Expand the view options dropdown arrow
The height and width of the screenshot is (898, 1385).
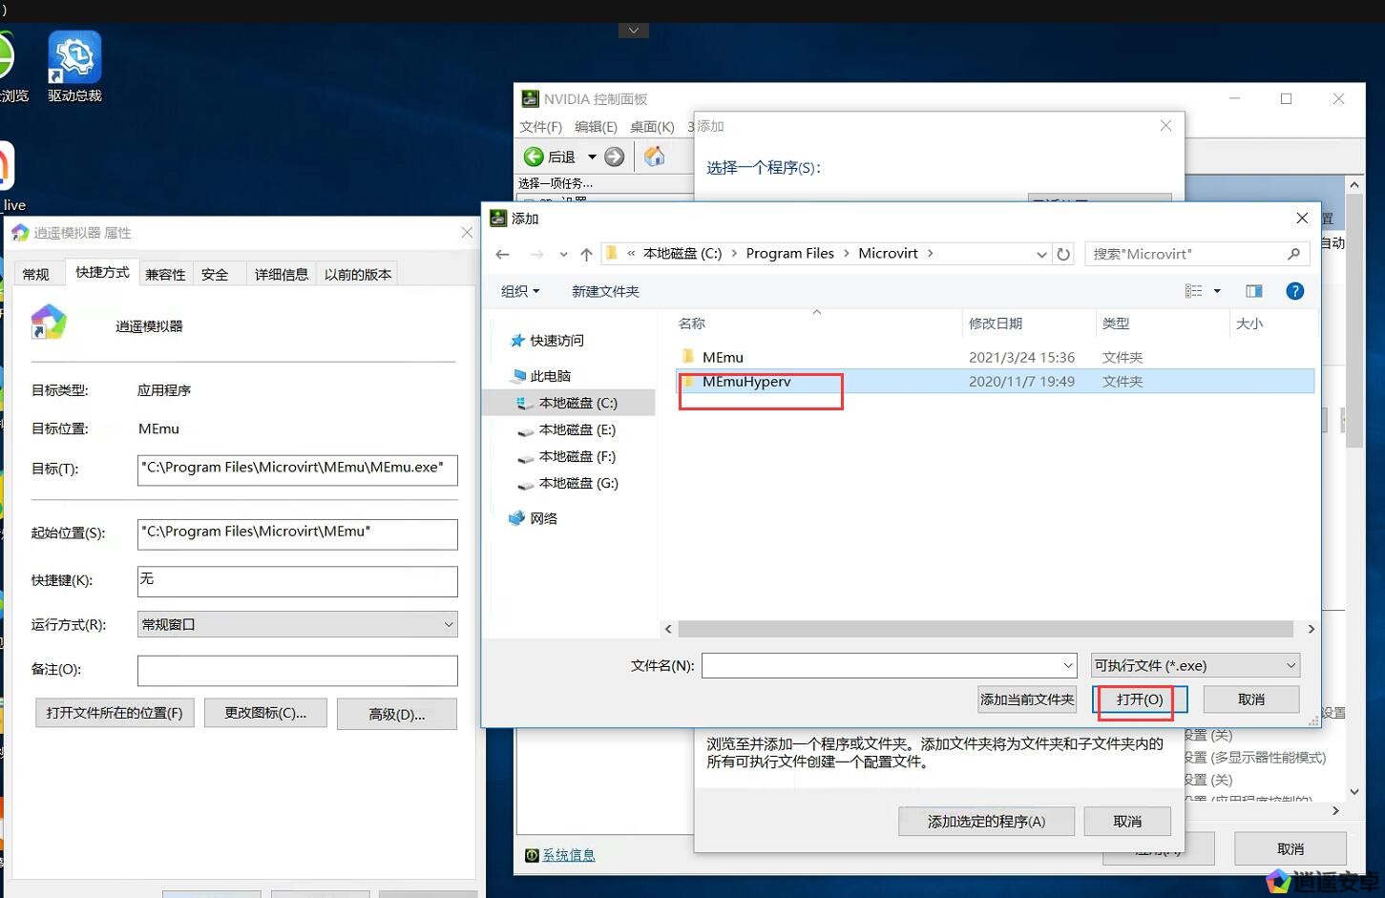pos(1217,291)
